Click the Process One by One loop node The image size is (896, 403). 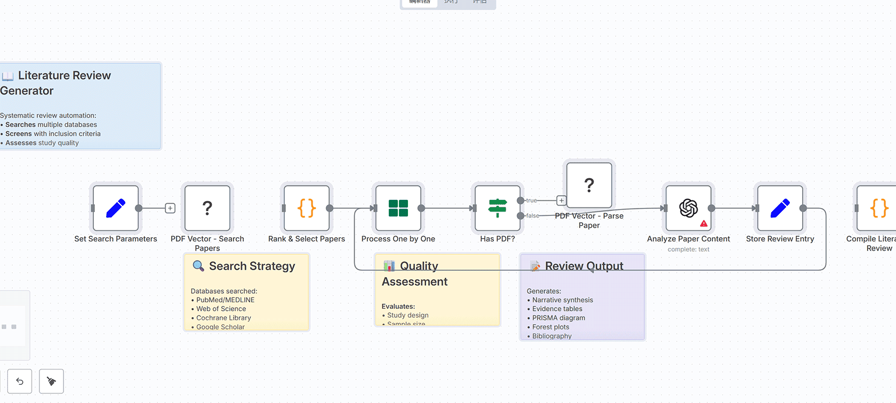[398, 208]
